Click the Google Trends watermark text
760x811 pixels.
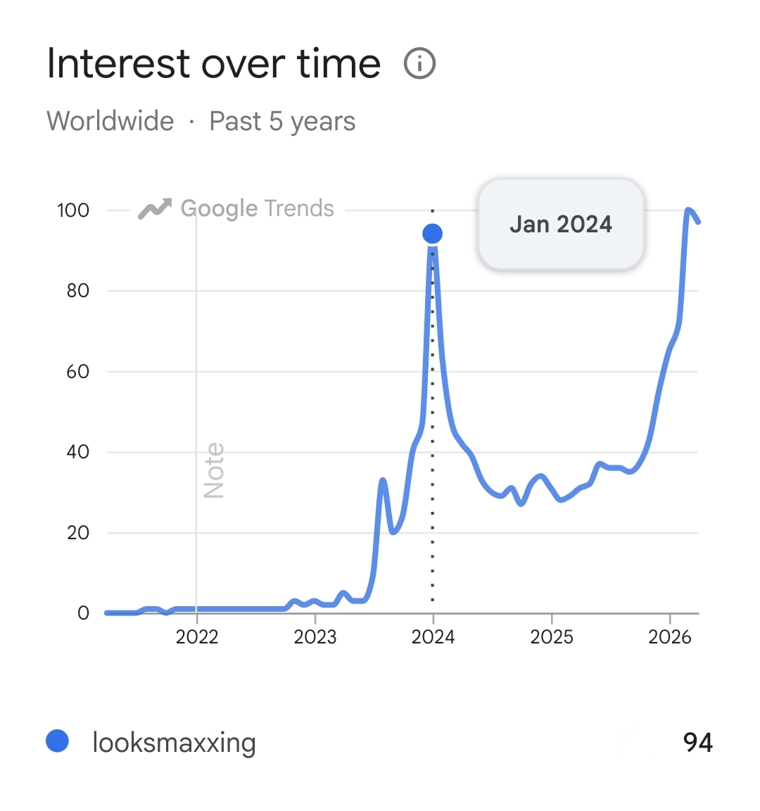[257, 209]
